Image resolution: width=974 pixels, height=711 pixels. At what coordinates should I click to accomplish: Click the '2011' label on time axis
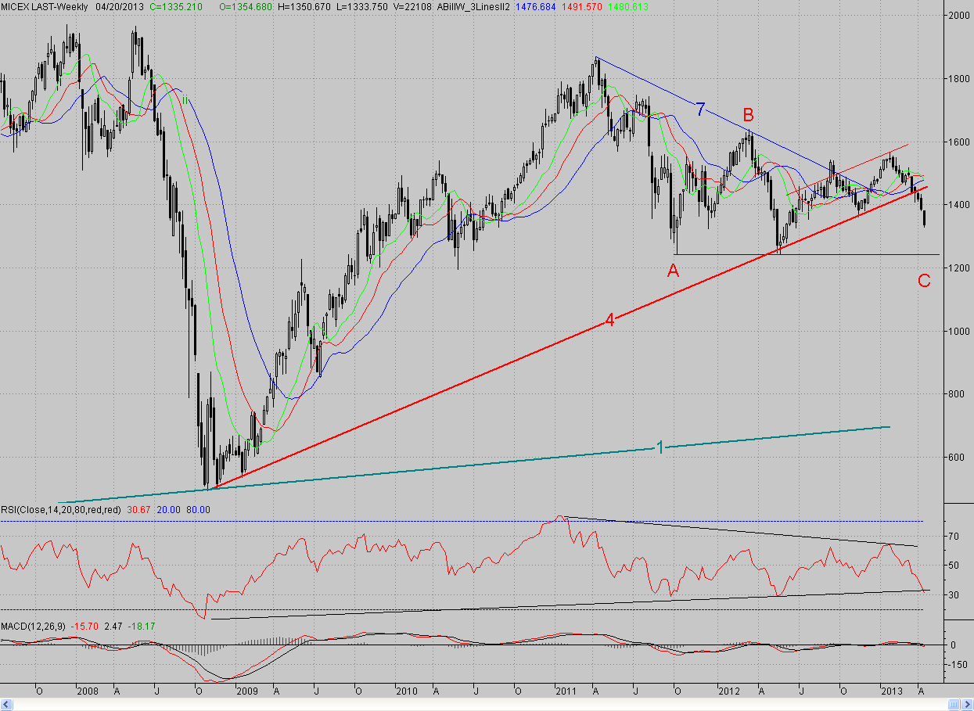[566, 691]
